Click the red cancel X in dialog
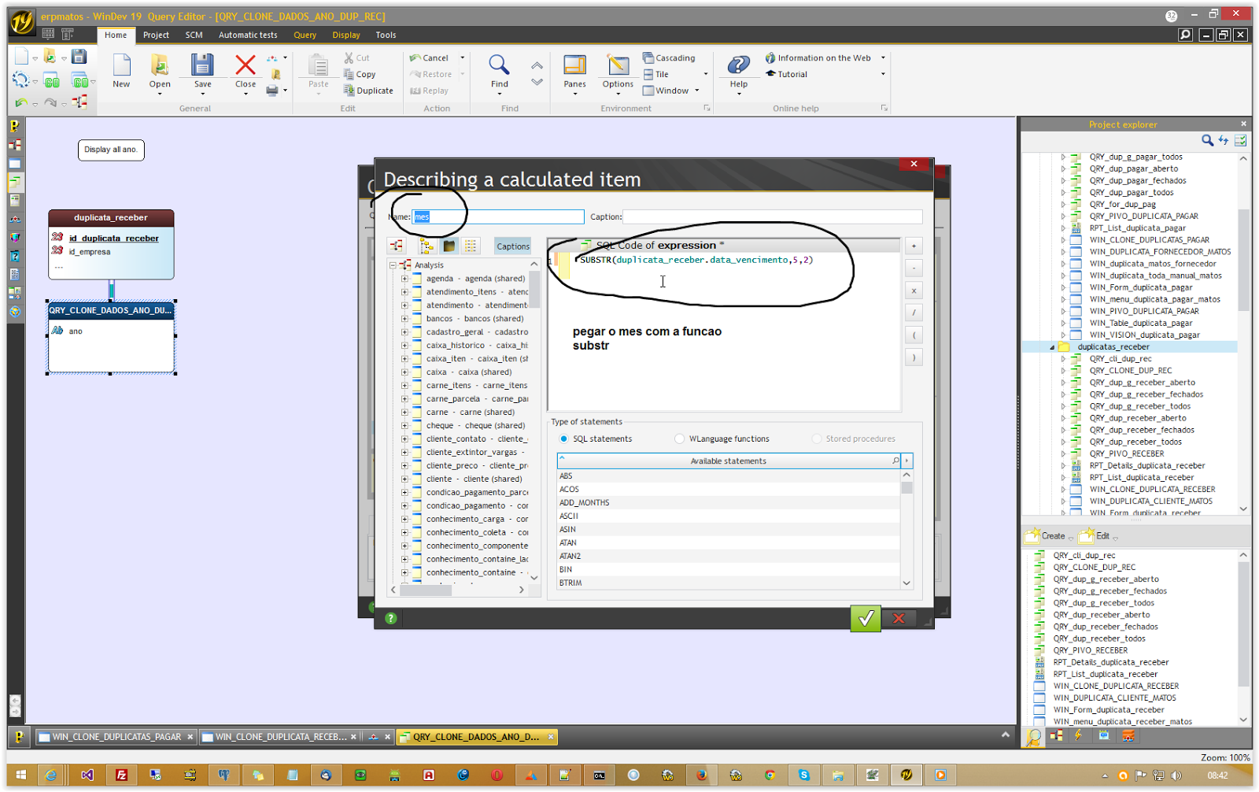Viewport: 1259px width, 792px height. (899, 619)
